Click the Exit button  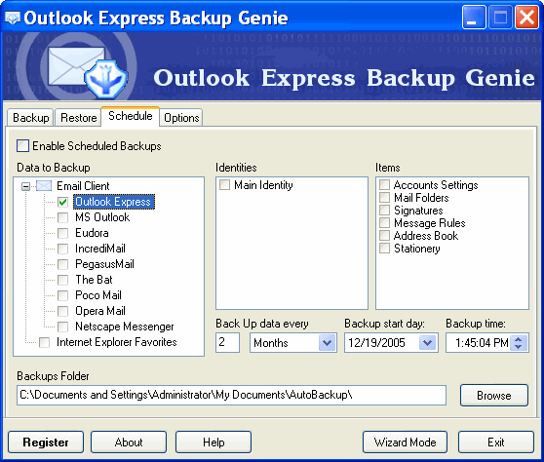tap(496, 443)
